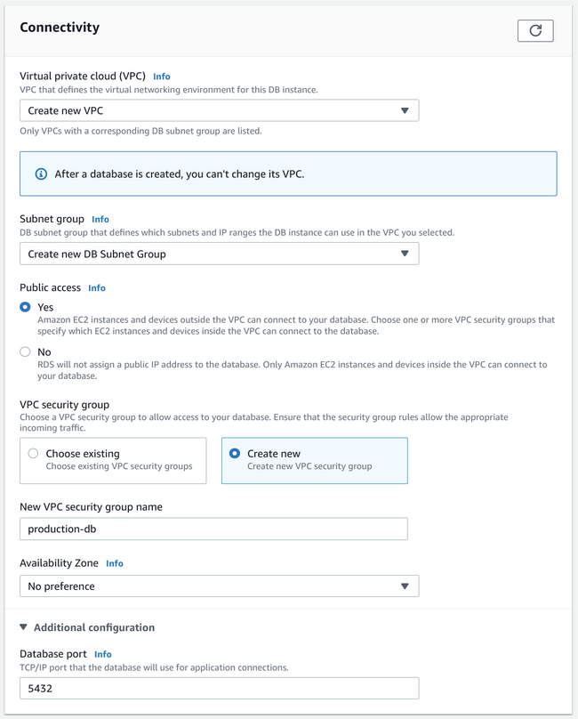Screen dimensions: 578x719
Task: Select Yes for Public access
Action: coord(25,307)
